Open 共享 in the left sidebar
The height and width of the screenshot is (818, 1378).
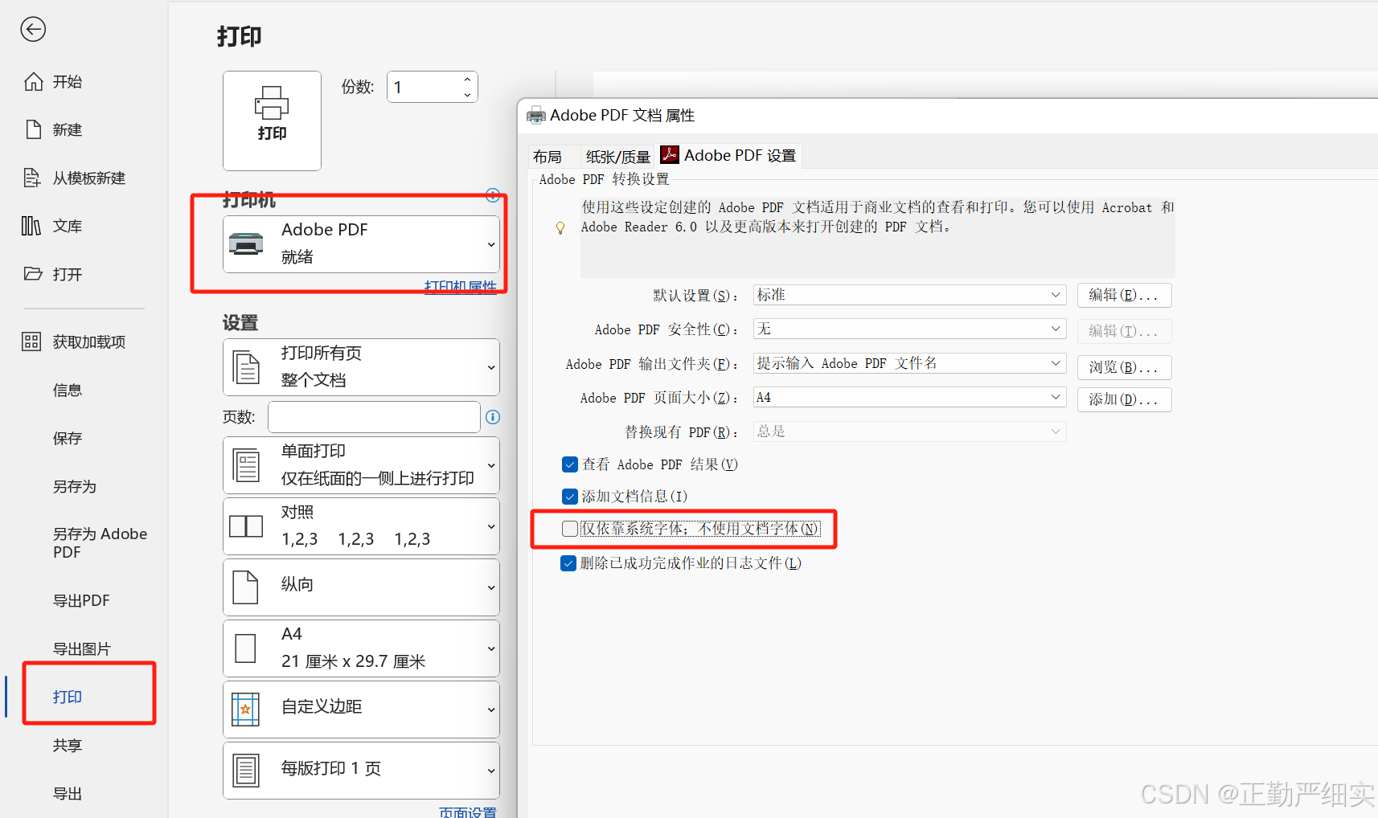pos(68,745)
